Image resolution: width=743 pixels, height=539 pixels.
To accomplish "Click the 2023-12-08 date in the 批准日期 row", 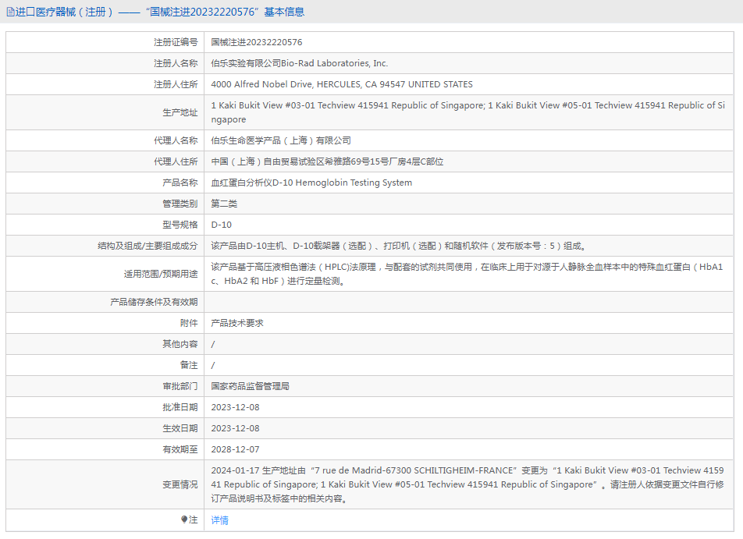I will point(235,407).
